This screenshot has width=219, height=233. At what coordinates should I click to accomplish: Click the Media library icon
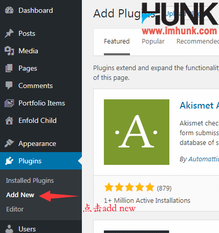point(9,51)
